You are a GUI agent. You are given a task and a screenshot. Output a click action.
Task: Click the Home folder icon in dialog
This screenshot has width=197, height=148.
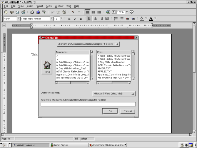[47, 67]
